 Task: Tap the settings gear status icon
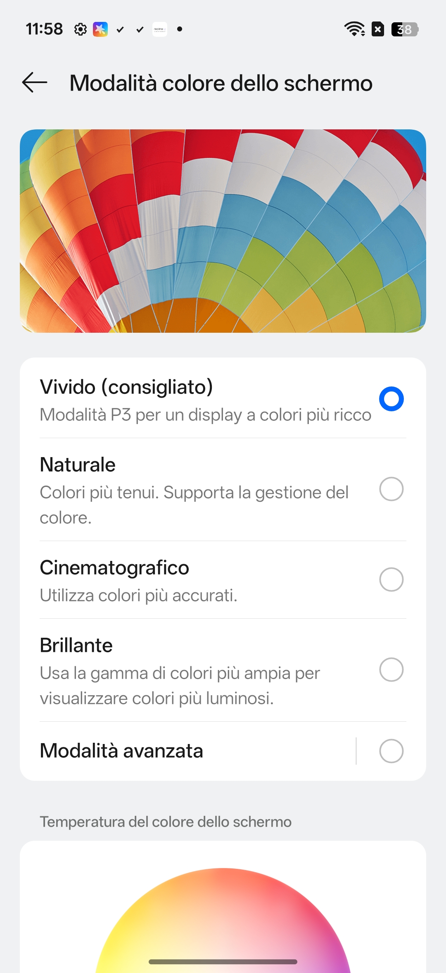pyautogui.click(x=81, y=29)
